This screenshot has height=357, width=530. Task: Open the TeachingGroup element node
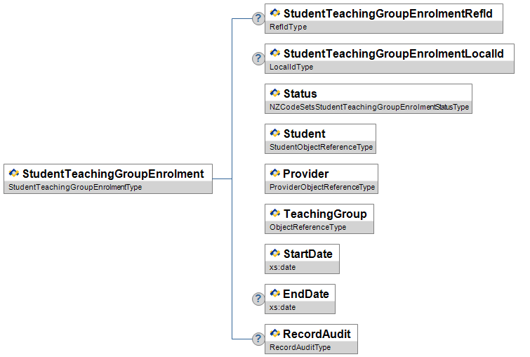click(324, 214)
